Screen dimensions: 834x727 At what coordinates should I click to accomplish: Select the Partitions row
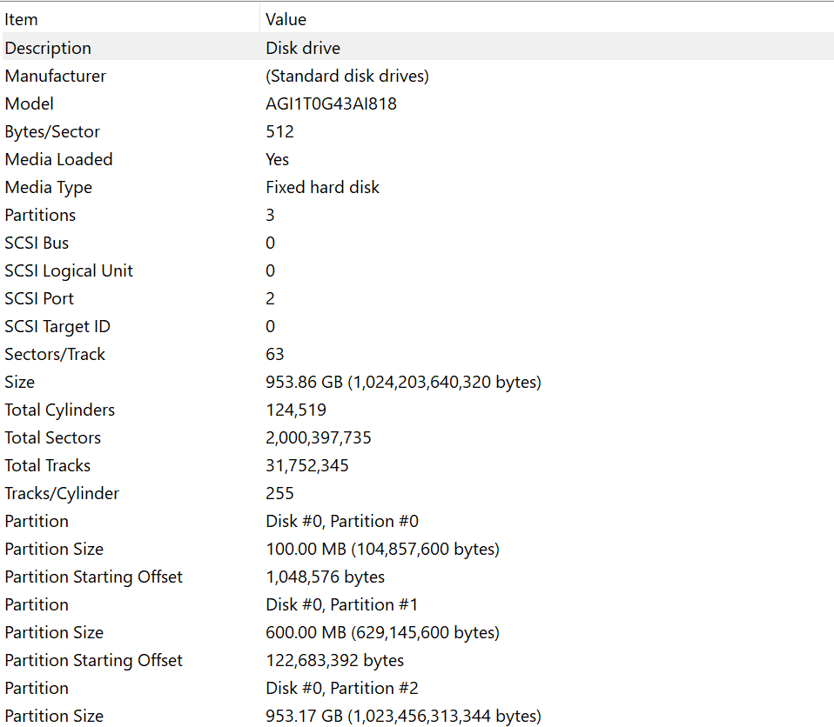tap(40, 215)
